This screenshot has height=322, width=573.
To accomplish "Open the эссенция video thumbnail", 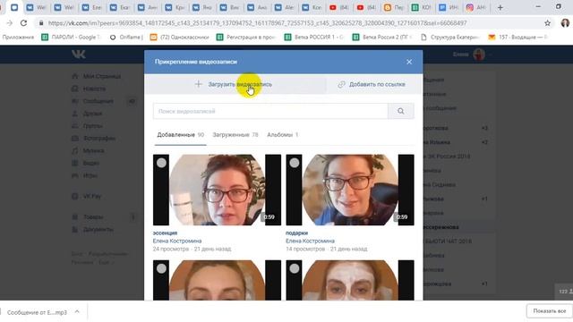I will tap(217, 190).
